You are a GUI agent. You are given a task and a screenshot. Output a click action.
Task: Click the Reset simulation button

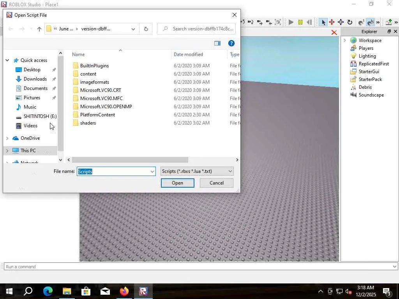(309, 22)
